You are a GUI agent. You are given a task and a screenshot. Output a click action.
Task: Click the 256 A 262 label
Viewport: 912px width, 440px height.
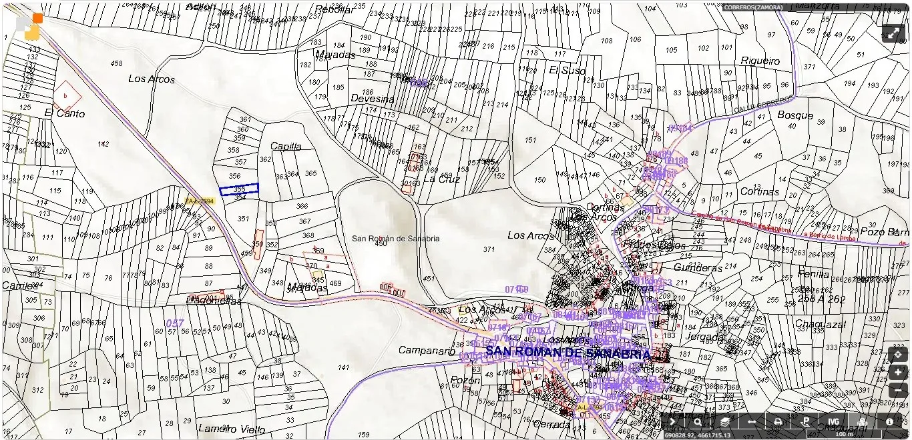(821, 299)
